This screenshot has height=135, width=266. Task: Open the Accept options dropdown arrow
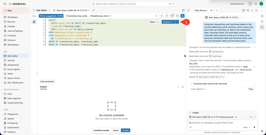pyautogui.click(x=177, y=22)
